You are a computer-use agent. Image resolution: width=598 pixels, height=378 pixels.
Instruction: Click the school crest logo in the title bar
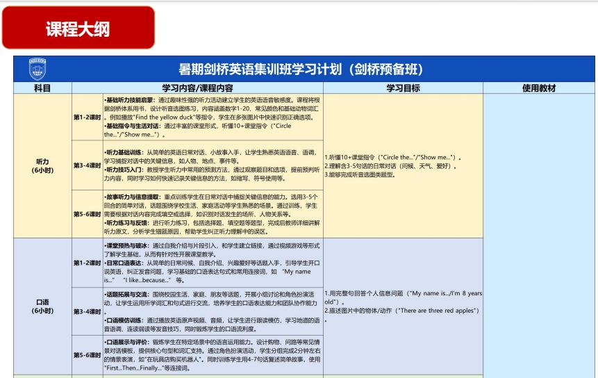point(37,69)
